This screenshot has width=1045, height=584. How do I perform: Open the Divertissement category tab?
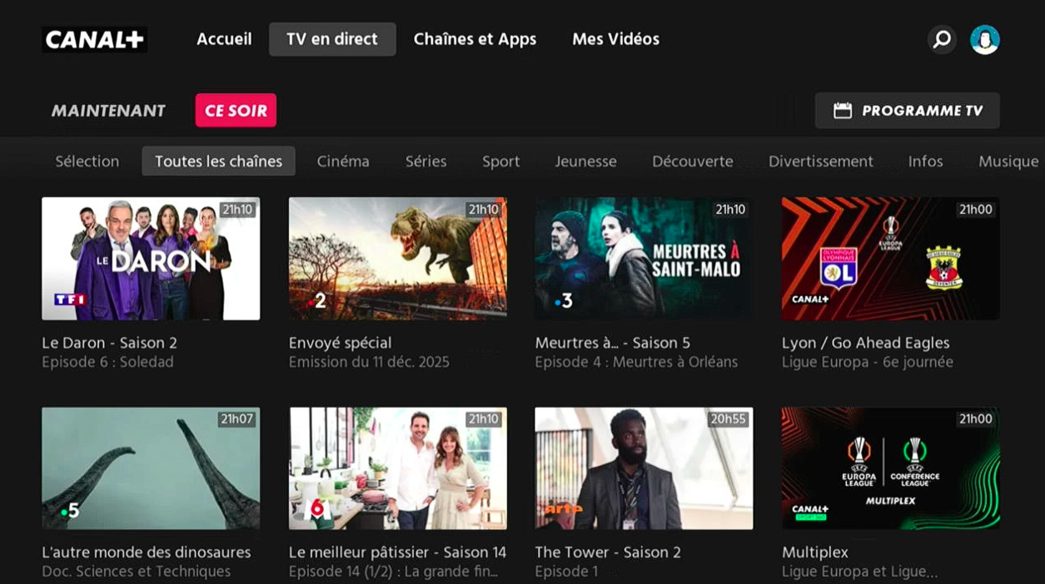[820, 161]
